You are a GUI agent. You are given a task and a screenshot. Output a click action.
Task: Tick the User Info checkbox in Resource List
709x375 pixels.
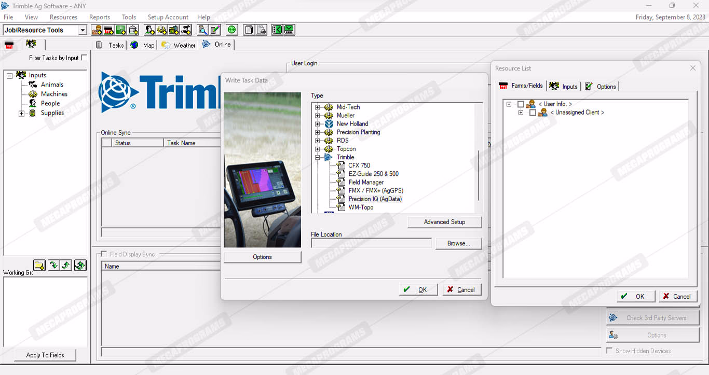point(521,104)
